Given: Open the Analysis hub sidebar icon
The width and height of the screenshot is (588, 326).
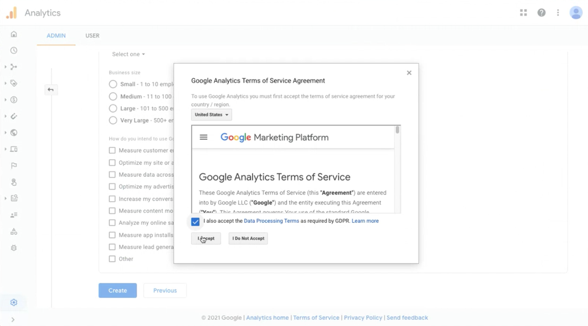Looking at the screenshot, I should (14, 198).
